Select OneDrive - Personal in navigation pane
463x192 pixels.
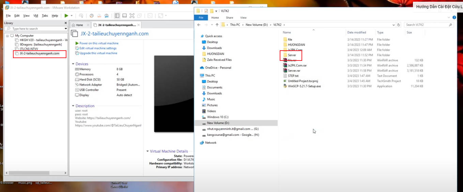tap(218, 68)
